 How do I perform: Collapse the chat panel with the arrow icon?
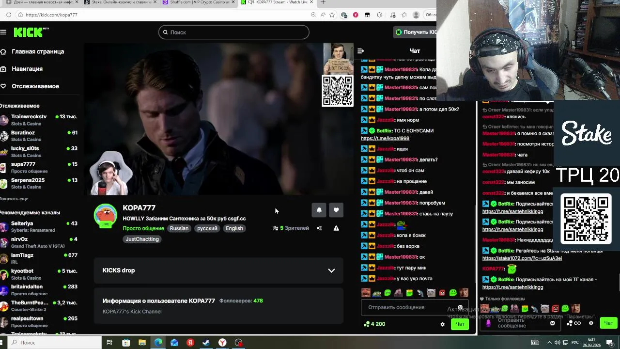[x=360, y=51]
